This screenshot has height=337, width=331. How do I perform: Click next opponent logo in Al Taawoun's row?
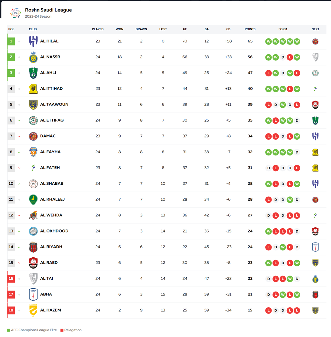315,104
